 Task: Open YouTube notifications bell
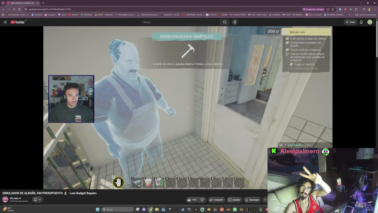pos(361,22)
